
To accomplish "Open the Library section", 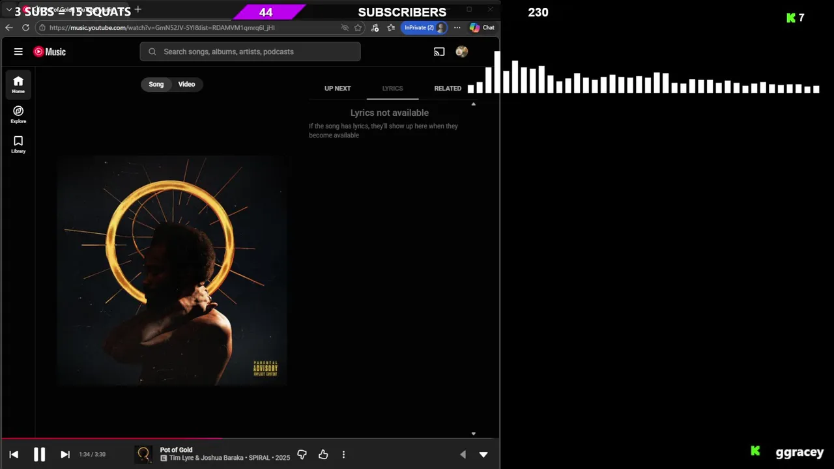I will click(18, 145).
